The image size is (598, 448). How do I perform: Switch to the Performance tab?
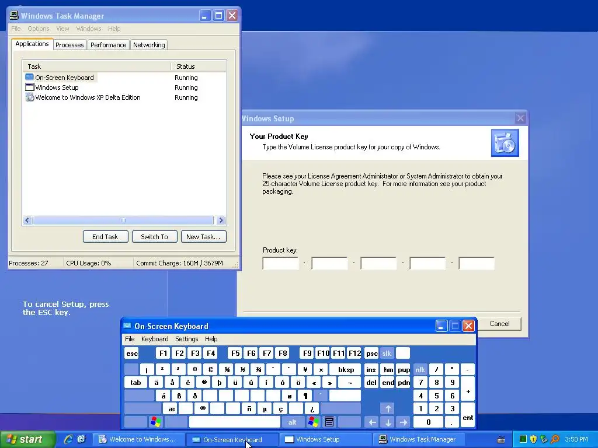(108, 45)
